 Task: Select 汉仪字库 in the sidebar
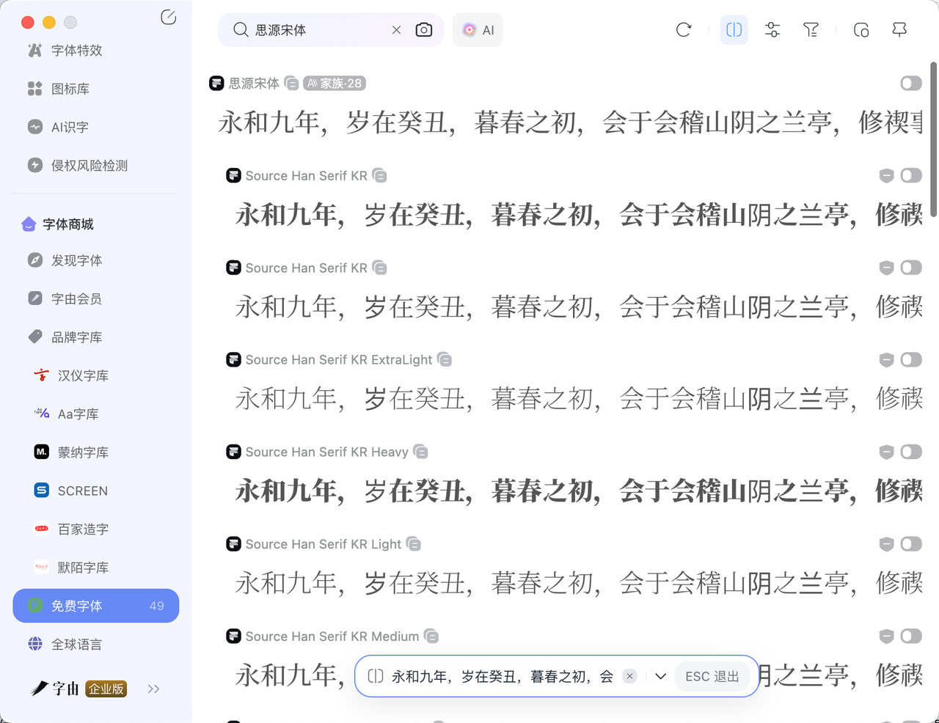pyautogui.click(x=83, y=375)
